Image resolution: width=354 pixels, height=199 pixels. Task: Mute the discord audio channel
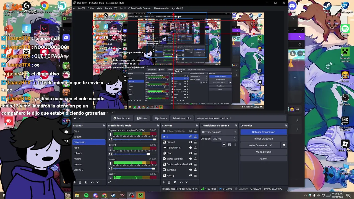(x=111, y=154)
